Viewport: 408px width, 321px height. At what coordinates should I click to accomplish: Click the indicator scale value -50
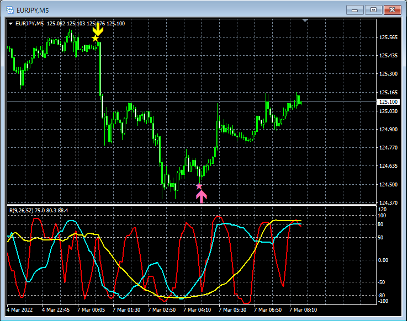381,282
